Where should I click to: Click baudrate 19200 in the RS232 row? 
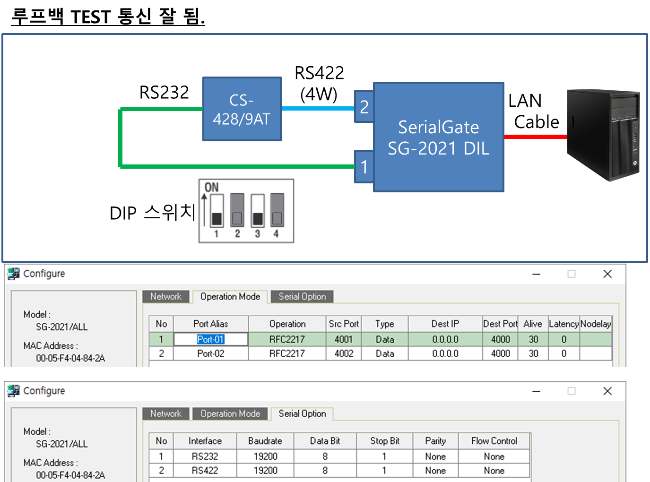coord(265,456)
